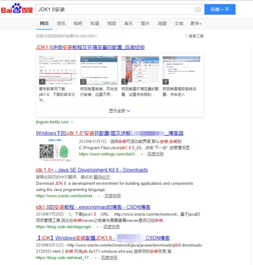Image resolution: width=253 pixels, height=265 pixels.
Task: Open dropdown arrow next to jingyan.baidu.com
Action: 72,122
